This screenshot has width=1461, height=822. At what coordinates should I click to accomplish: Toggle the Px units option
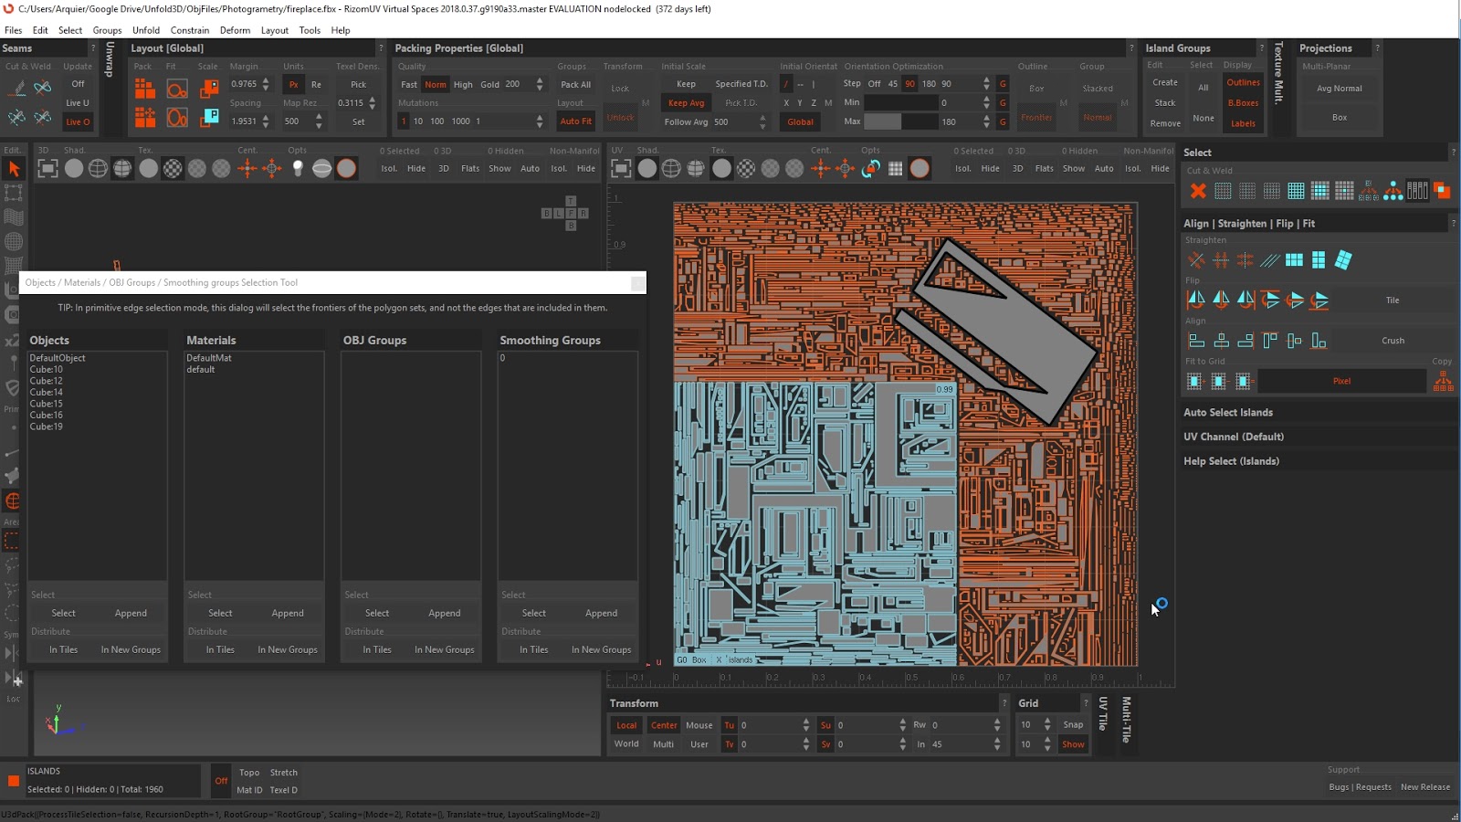click(x=293, y=85)
